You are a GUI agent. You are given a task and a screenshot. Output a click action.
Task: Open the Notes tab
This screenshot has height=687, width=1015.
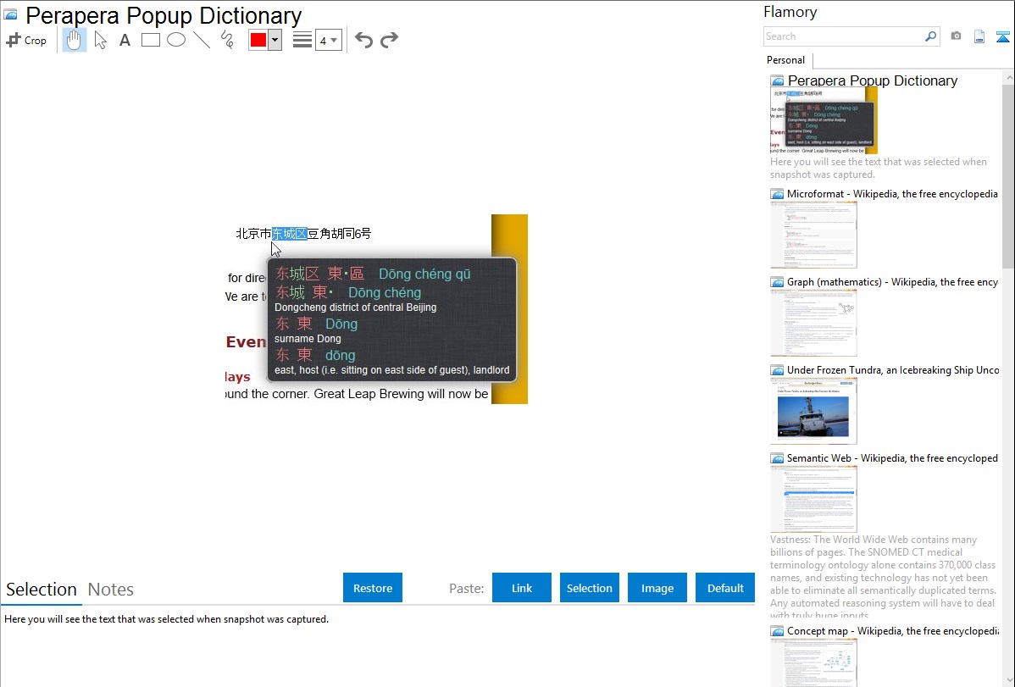(x=111, y=590)
